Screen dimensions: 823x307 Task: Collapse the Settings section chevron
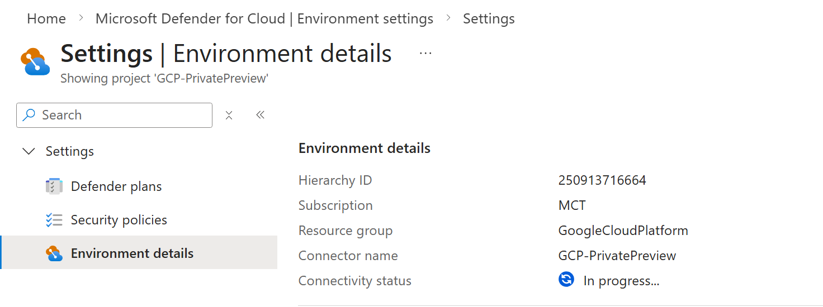coord(28,152)
